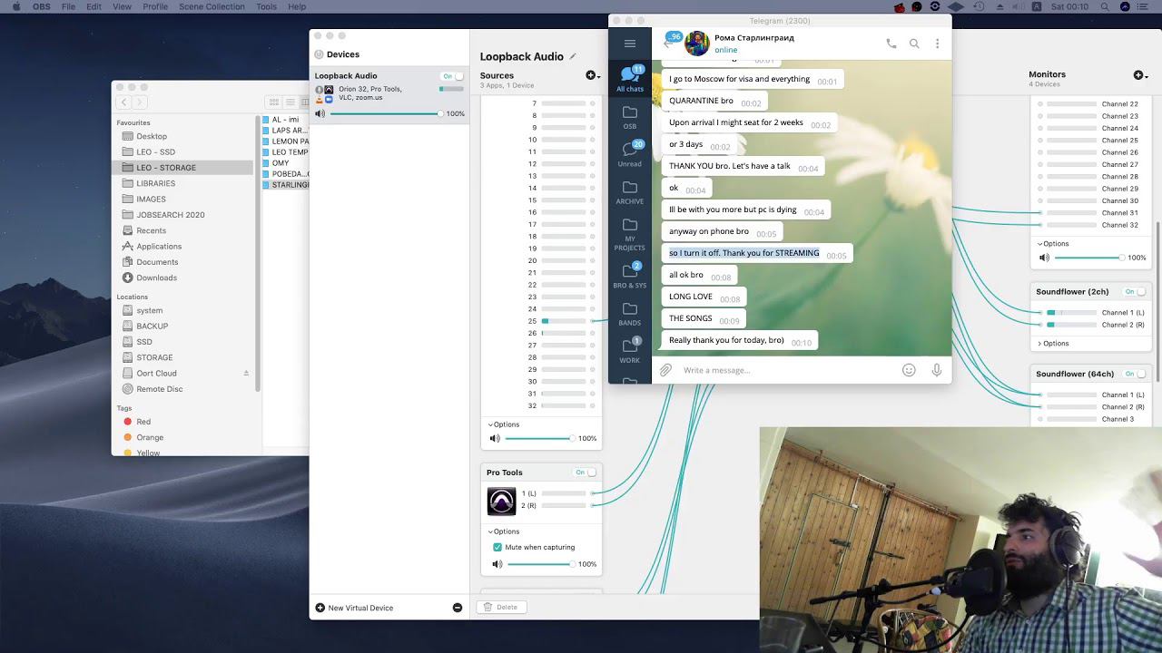The height and width of the screenshot is (653, 1162).
Task: Open Telegram chat more options menu
Action: pyautogui.click(x=937, y=44)
